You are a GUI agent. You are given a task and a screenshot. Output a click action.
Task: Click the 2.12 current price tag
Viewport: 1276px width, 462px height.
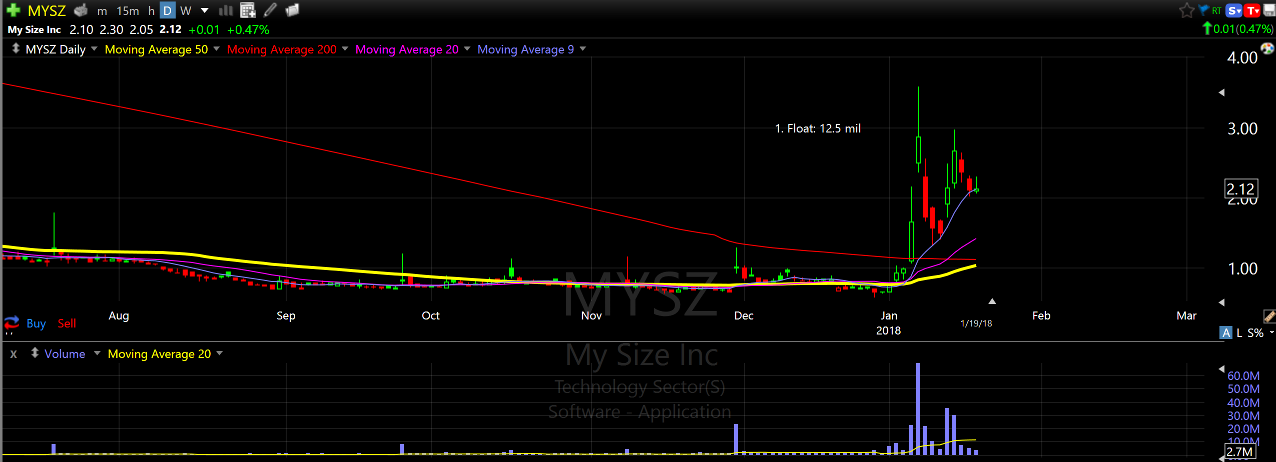(x=1241, y=189)
